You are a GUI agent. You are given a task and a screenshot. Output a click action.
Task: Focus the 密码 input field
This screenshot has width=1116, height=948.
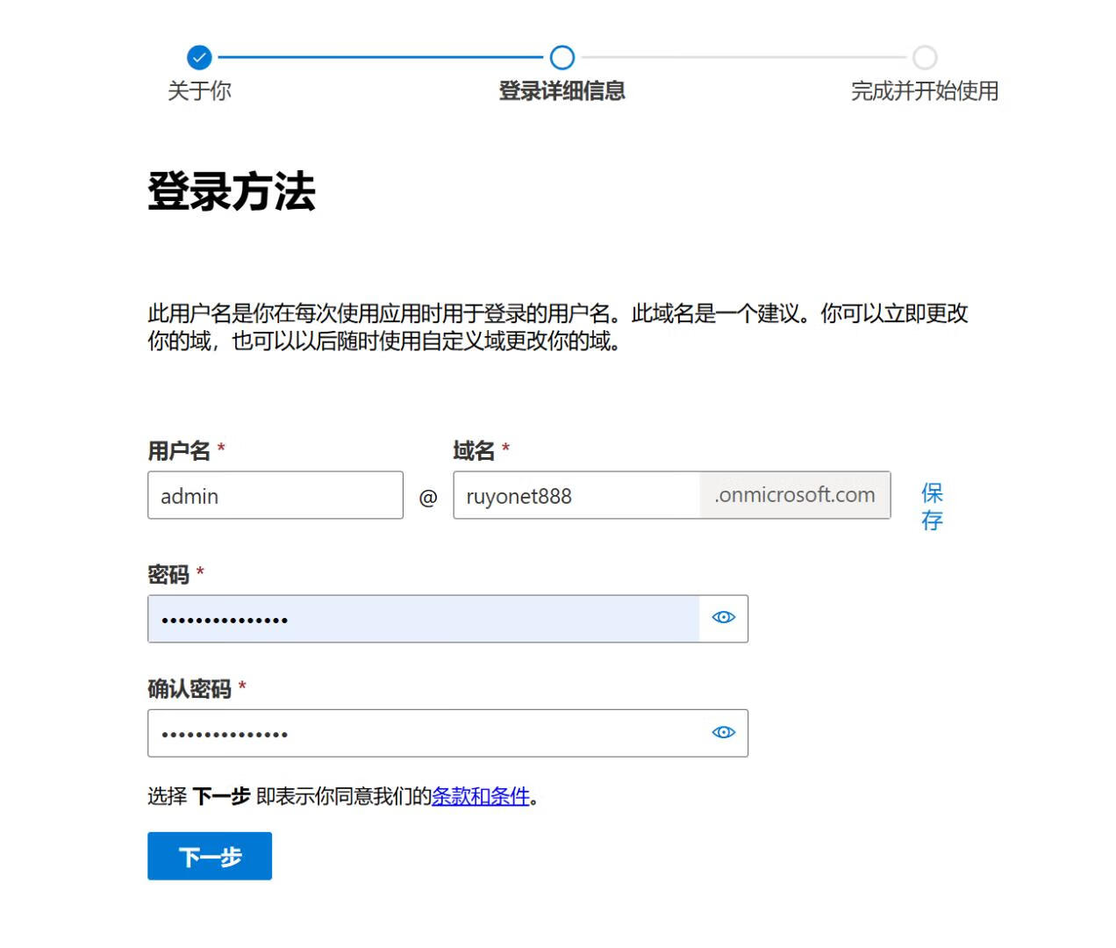pyautogui.click(x=423, y=619)
